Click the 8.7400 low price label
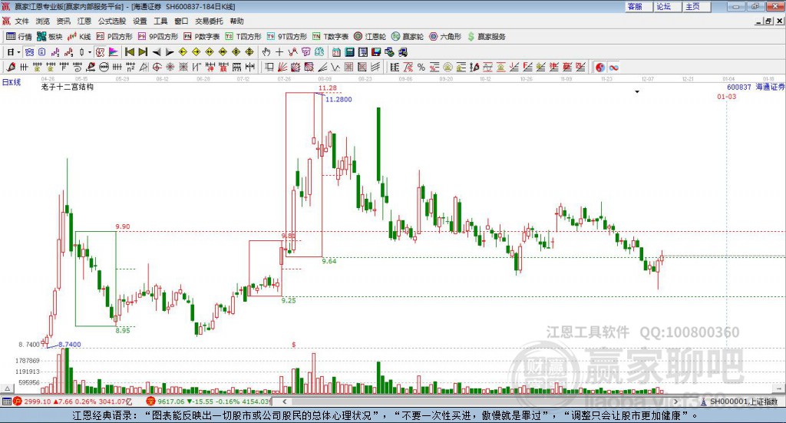Screen dimensions: 786x423 (x=70, y=345)
